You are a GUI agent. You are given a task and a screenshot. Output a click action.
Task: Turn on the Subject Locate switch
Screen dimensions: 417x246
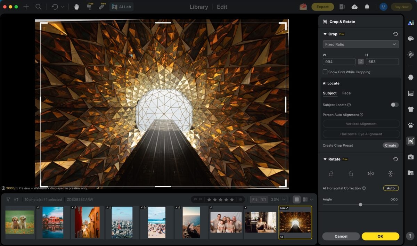point(394,105)
